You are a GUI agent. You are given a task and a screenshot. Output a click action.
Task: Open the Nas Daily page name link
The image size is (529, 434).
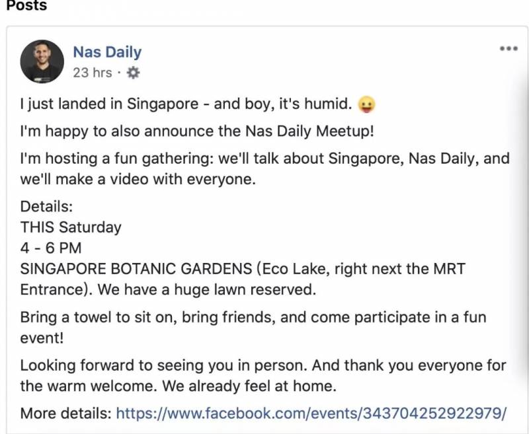107,52
